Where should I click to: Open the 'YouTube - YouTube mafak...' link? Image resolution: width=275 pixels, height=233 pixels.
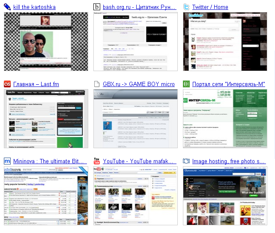(x=140, y=161)
